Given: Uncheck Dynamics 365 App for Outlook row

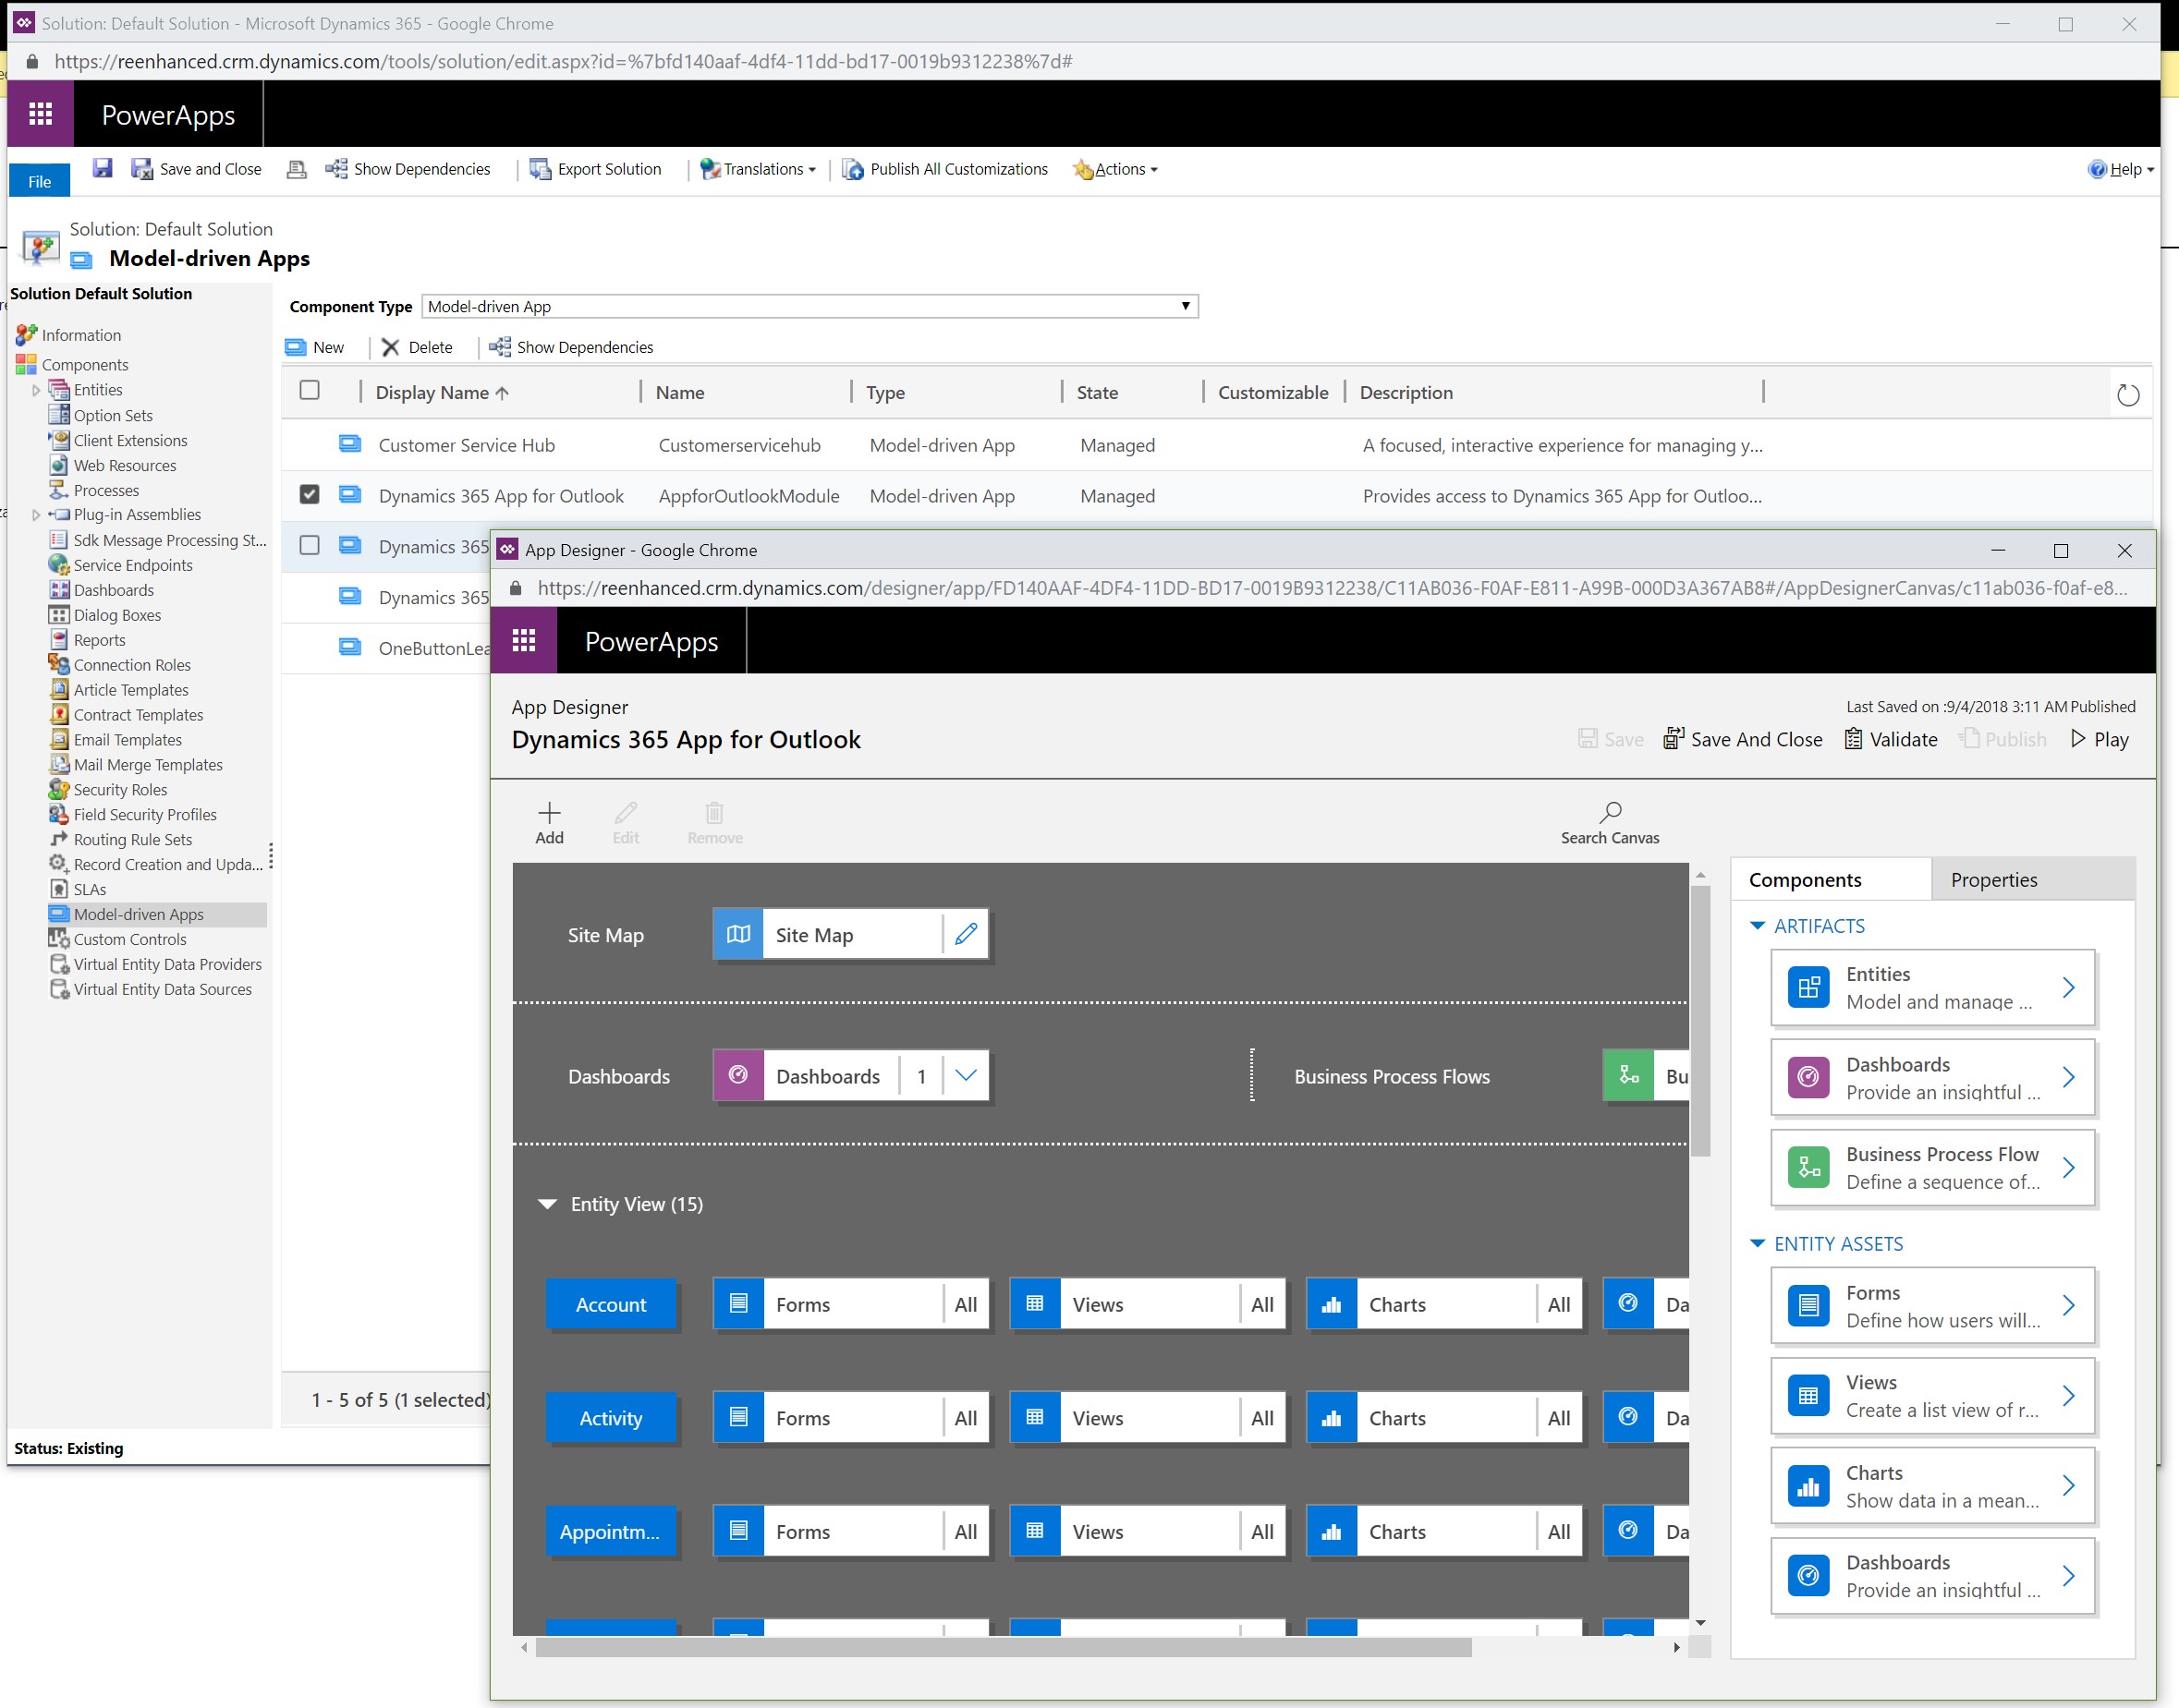Looking at the screenshot, I should (x=310, y=494).
